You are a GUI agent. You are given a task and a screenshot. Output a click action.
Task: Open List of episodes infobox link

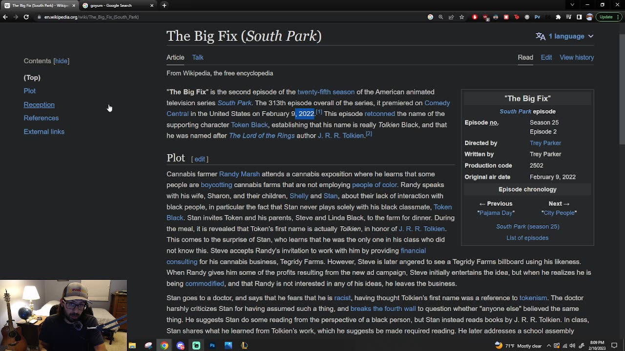pos(527,238)
